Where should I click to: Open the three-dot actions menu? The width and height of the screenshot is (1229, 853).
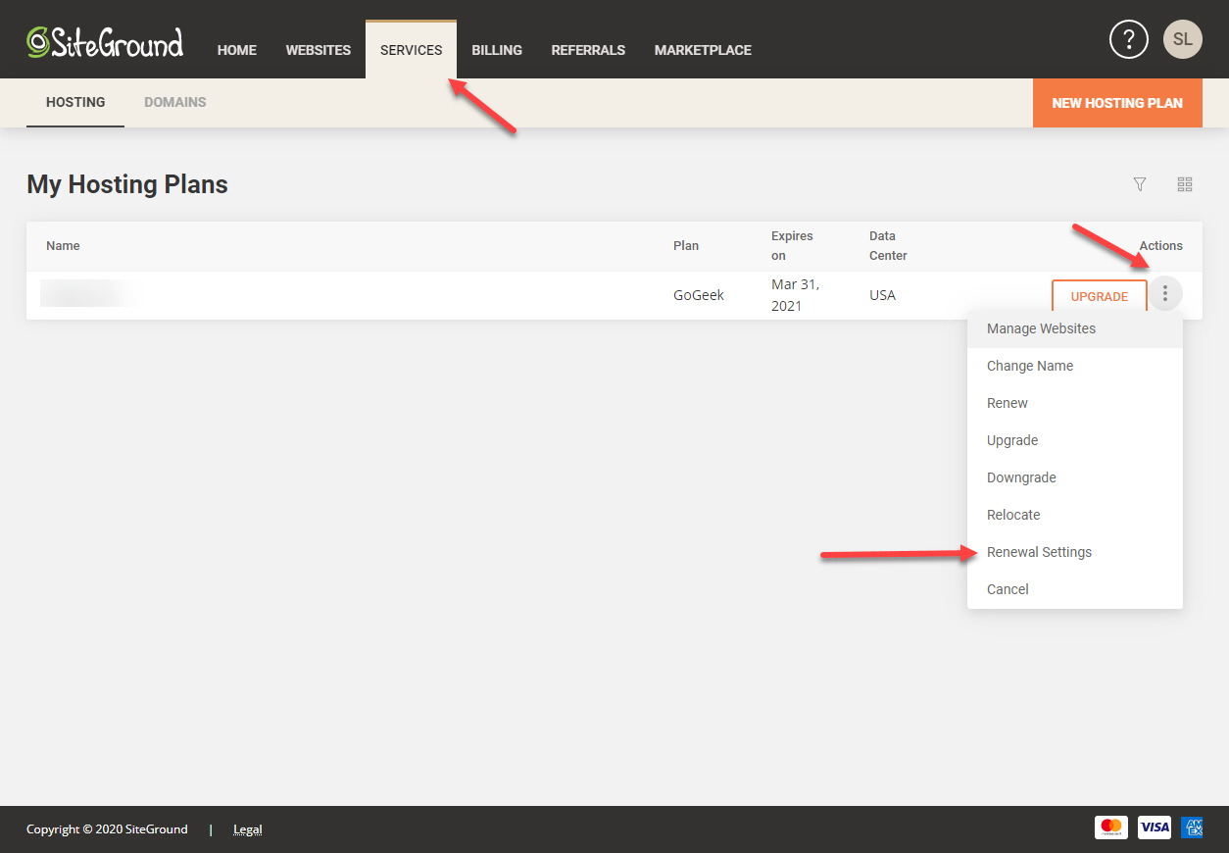1165,293
